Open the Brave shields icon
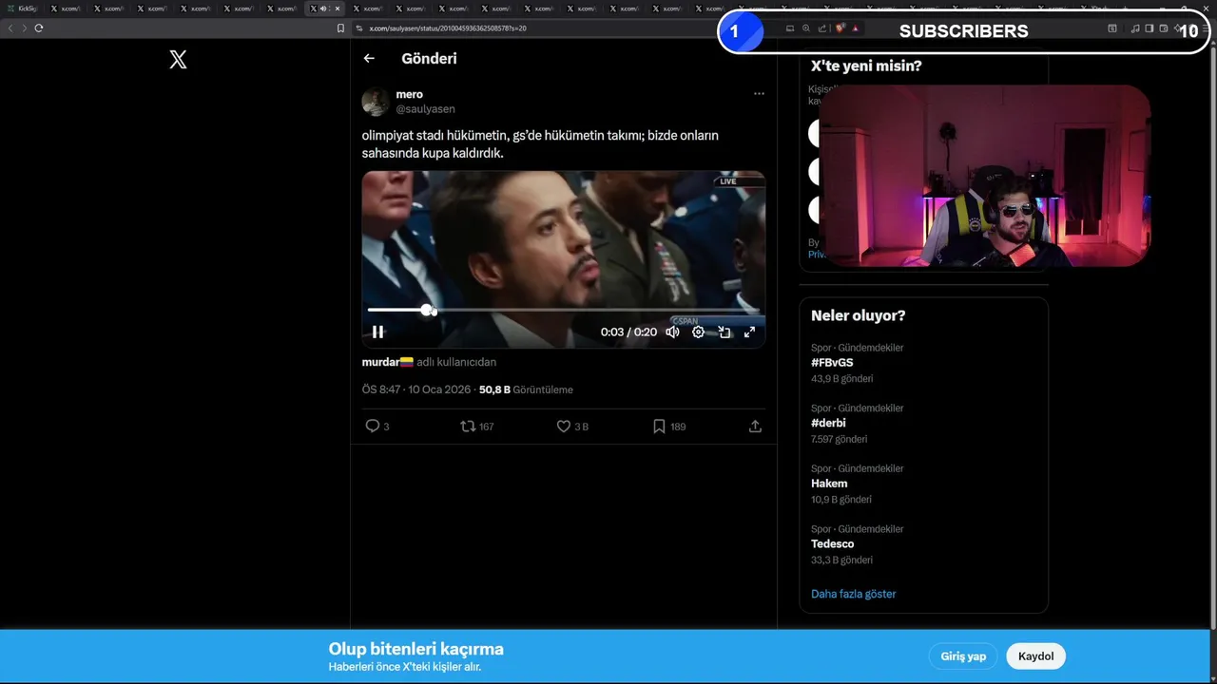This screenshot has width=1217, height=684. (840, 28)
